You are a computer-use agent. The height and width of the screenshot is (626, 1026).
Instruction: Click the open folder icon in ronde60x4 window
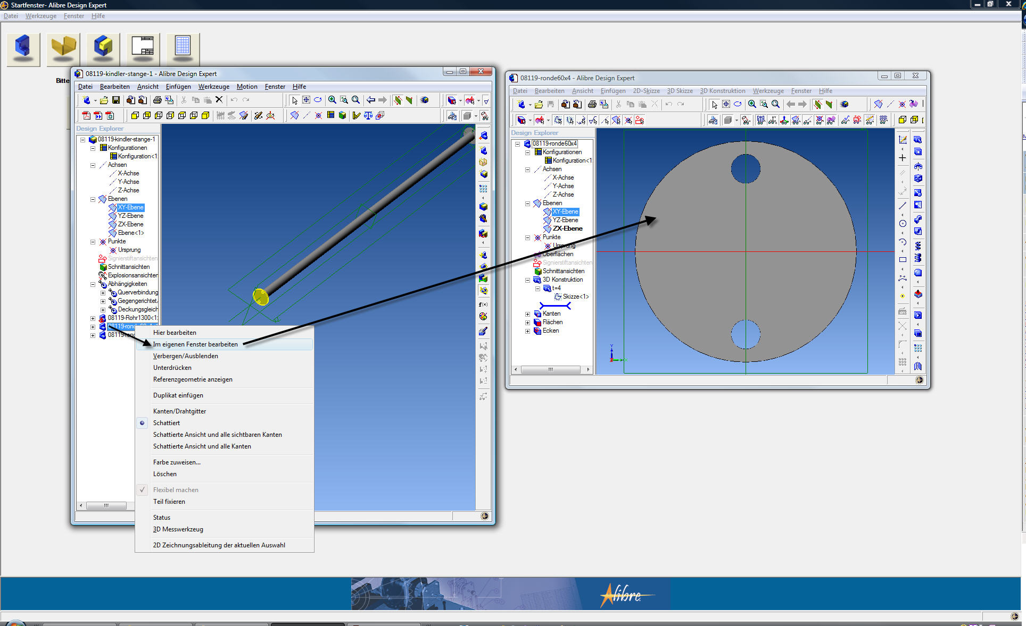tap(539, 104)
